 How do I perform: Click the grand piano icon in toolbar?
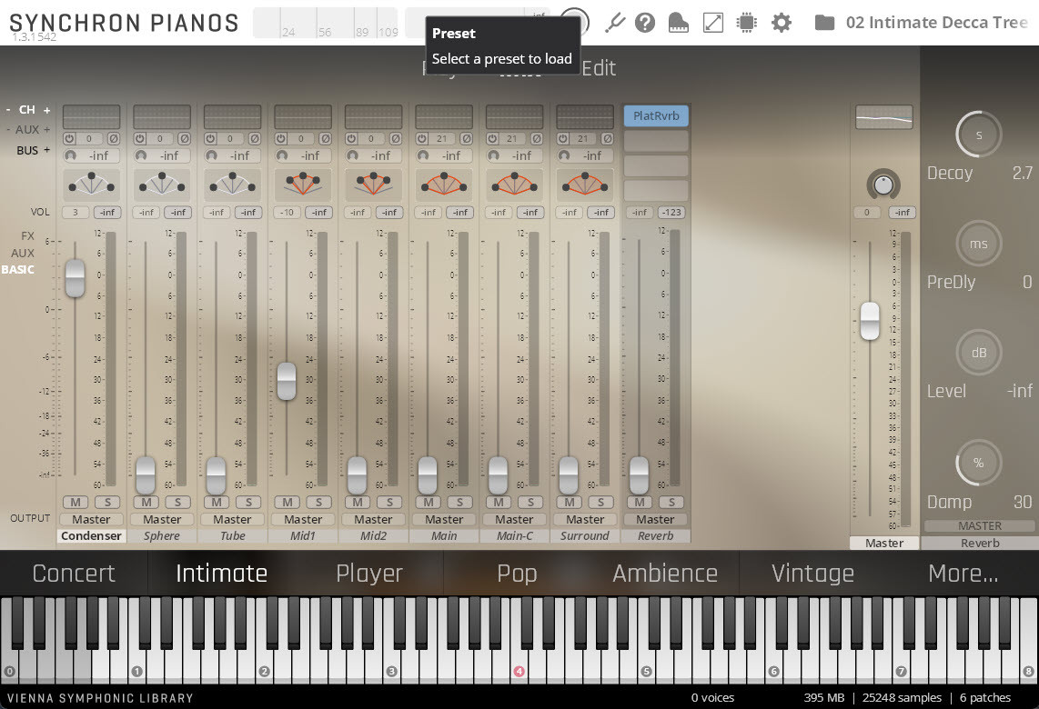(x=679, y=23)
